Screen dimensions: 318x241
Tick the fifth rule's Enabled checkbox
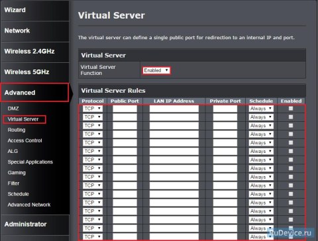(x=291, y=142)
